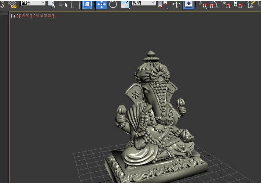Activate the Select and Rotate tool
The height and width of the screenshot is (183, 261).
(x=113, y=4)
